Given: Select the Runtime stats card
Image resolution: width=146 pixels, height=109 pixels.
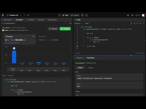Looking at the screenshot, I should (x=20, y=39).
